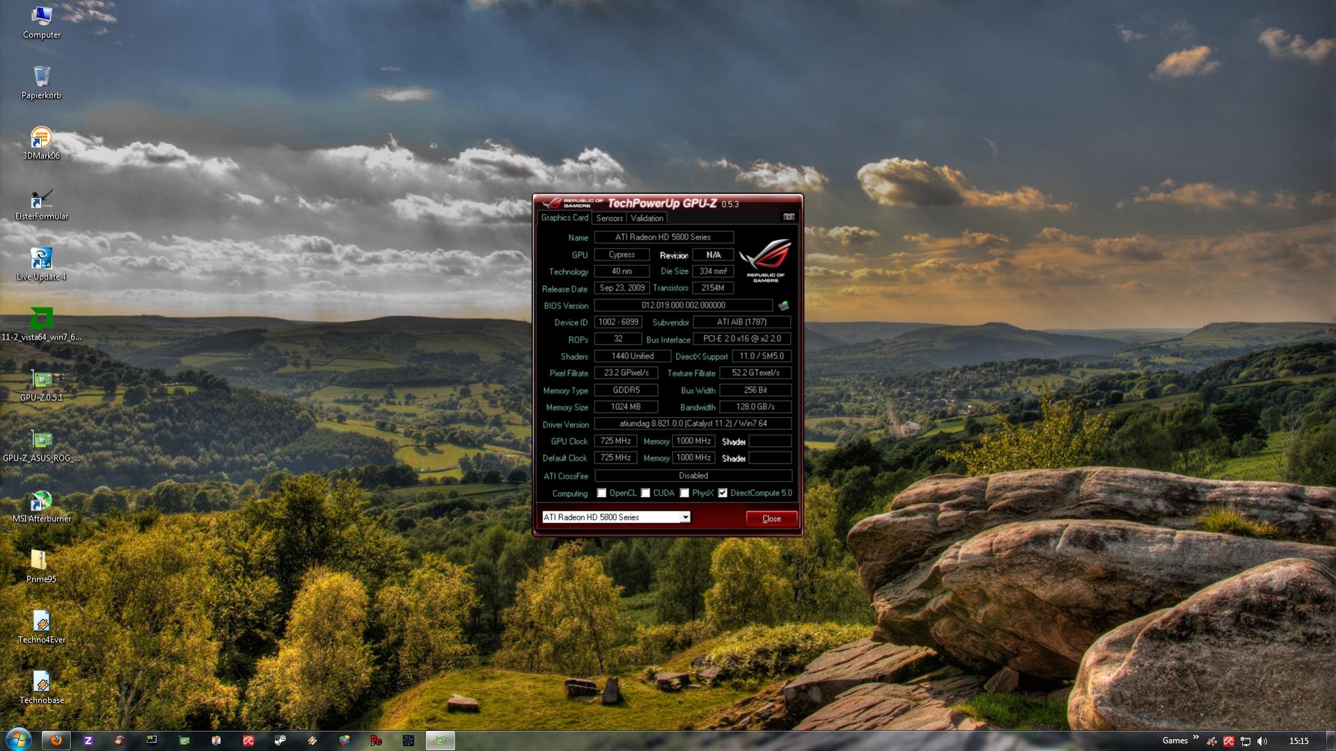Click the Bandwidth 128.0 GB/s value
Screen dimensions: 1336x751
click(x=755, y=407)
